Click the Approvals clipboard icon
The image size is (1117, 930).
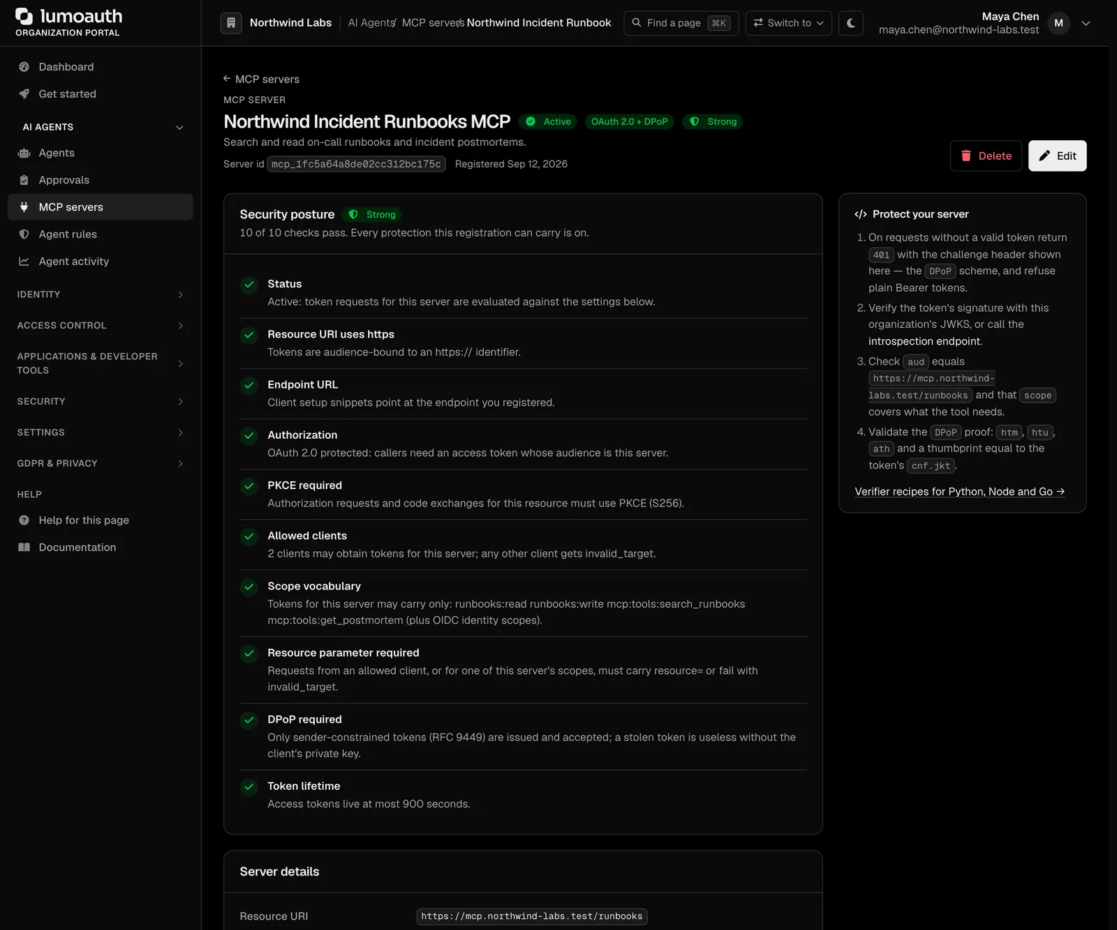coord(24,180)
